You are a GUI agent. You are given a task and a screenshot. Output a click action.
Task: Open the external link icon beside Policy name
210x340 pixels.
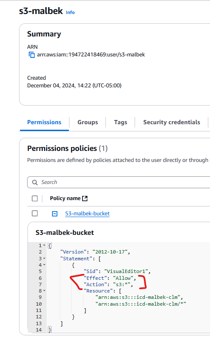(85, 198)
